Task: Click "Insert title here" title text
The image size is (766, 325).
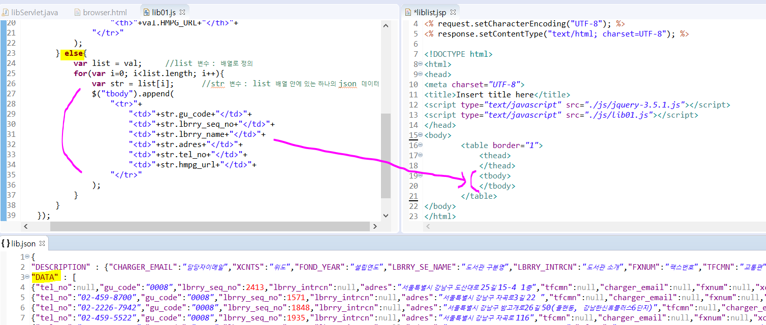Action: click(495, 95)
